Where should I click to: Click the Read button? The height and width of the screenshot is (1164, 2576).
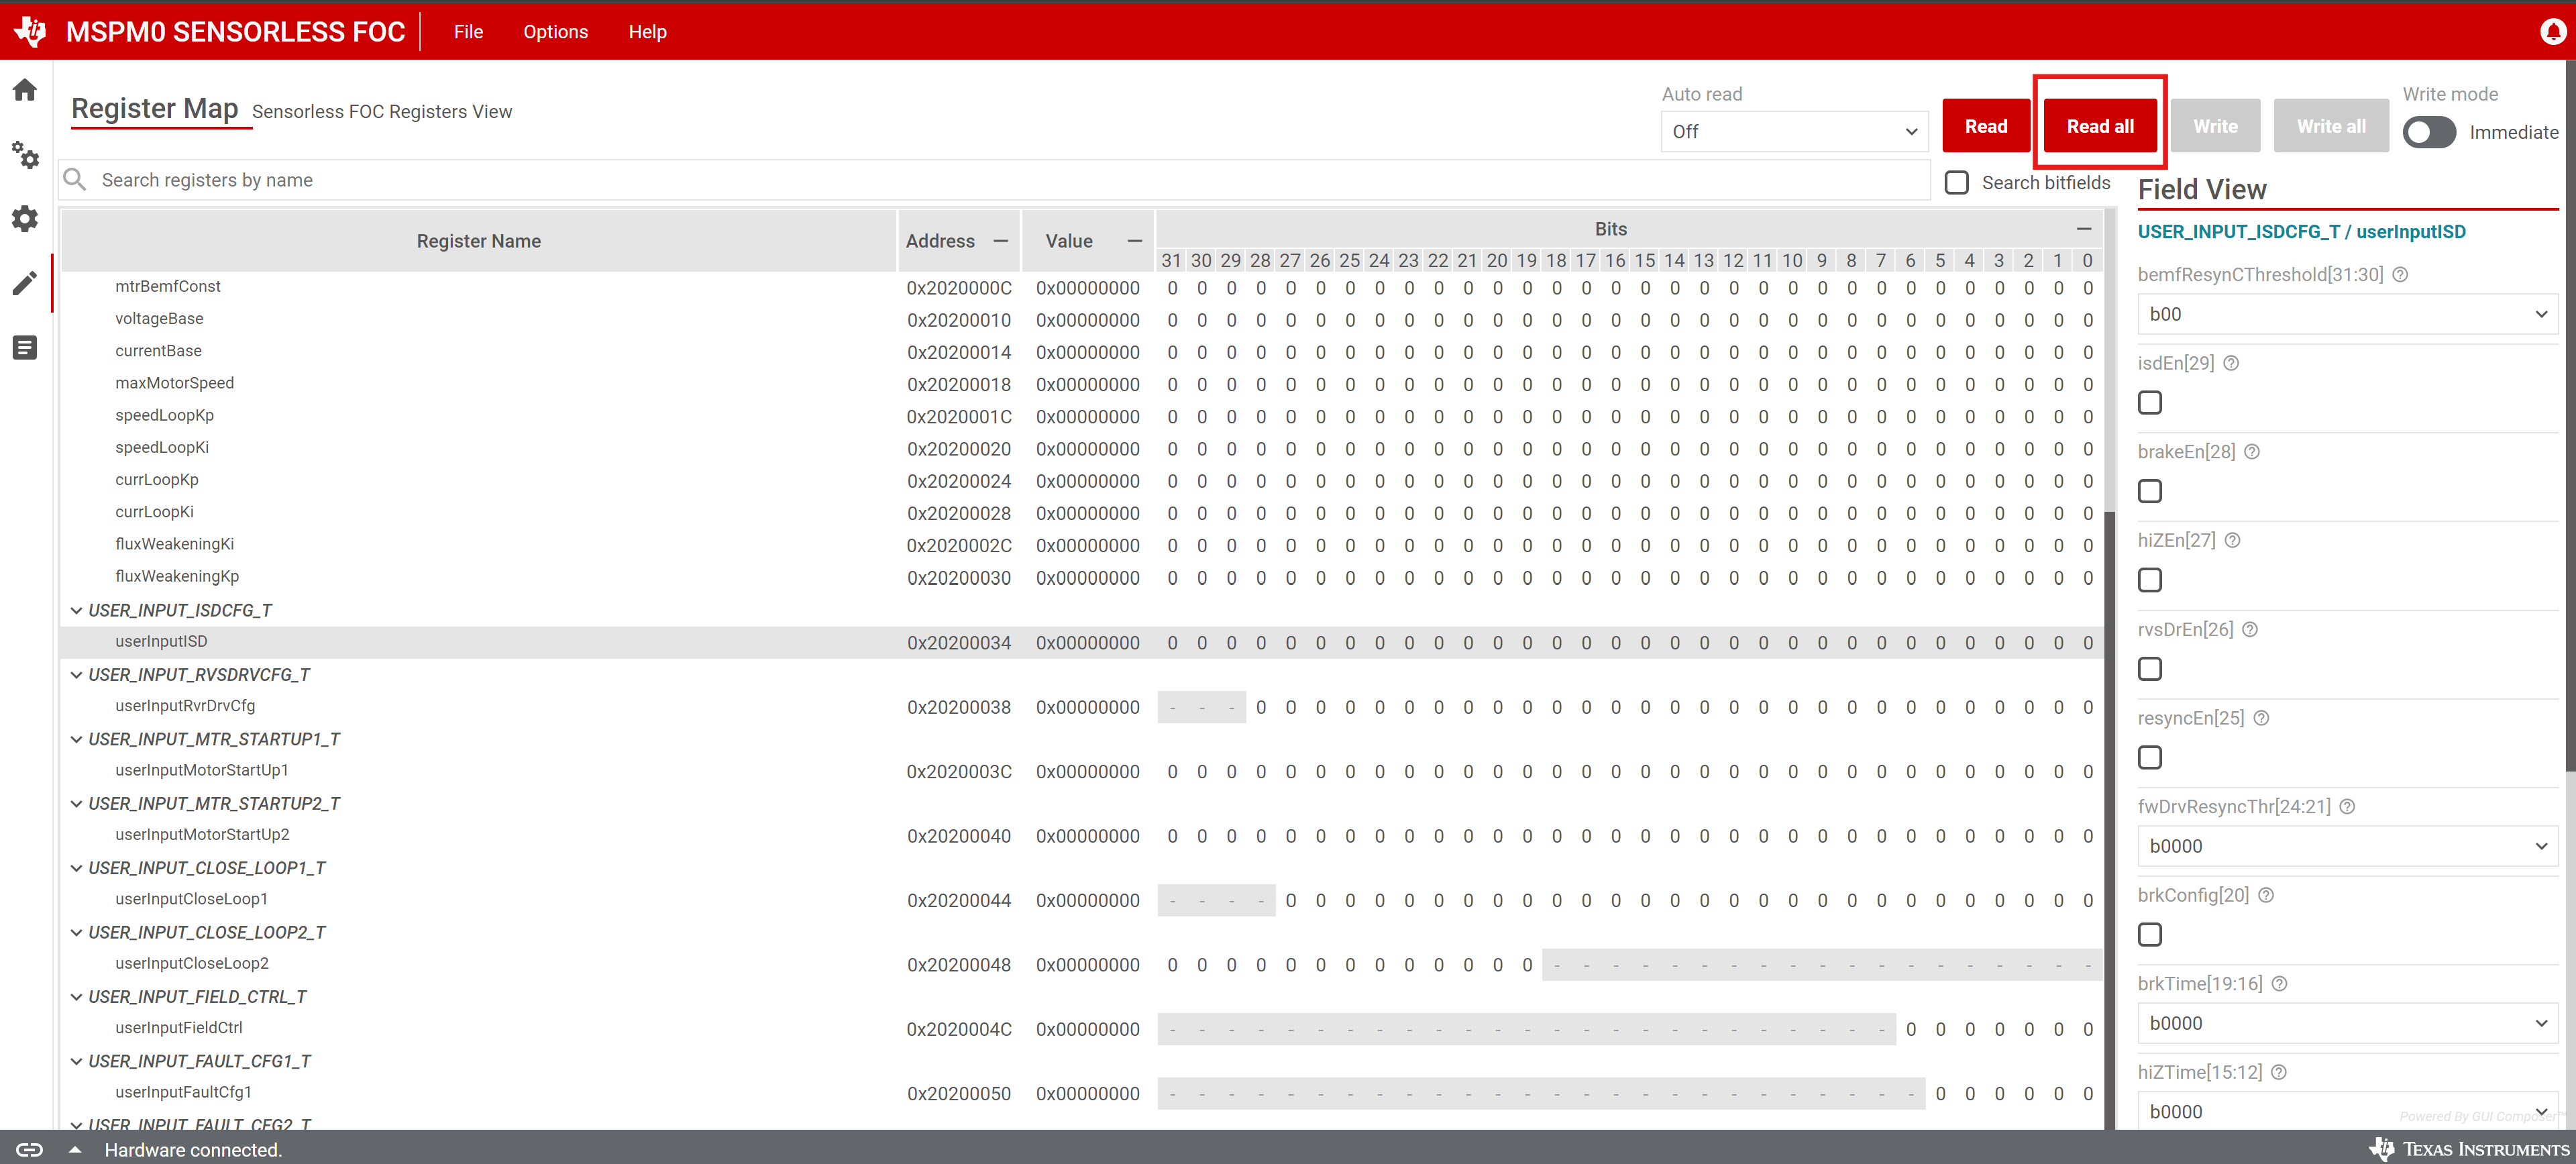(x=1985, y=126)
